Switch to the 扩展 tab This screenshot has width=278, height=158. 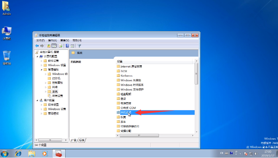point(73,140)
